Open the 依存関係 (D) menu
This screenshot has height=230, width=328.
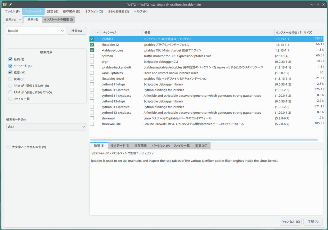click(71, 11)
